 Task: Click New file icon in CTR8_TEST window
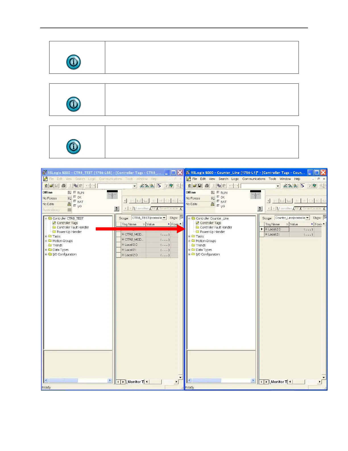[46, 186]
